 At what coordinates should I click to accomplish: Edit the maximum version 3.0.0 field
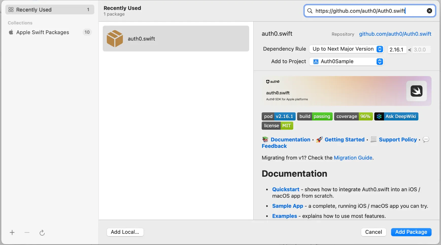[421, 50]
